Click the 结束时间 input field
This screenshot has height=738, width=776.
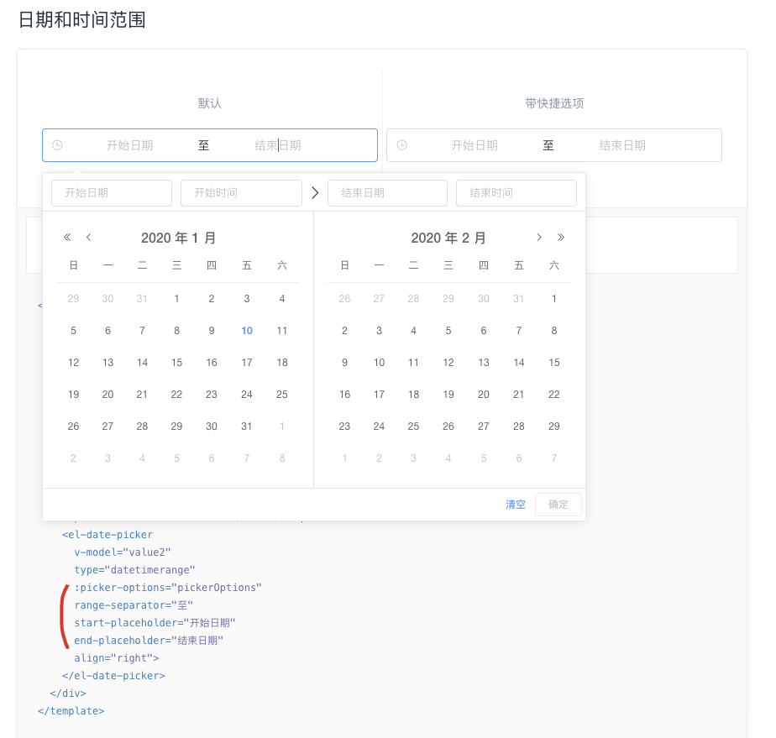click(516, 192)
